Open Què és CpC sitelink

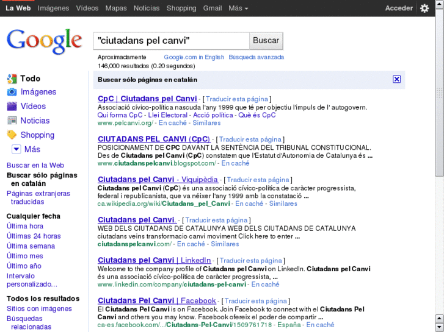point(257,115)
